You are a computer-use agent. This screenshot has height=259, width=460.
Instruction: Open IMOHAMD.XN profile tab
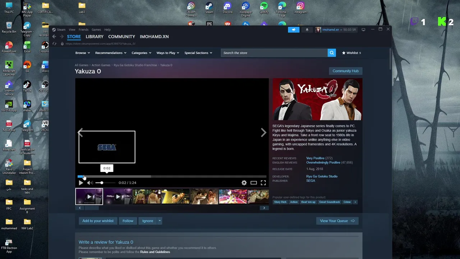pos(154,37)
